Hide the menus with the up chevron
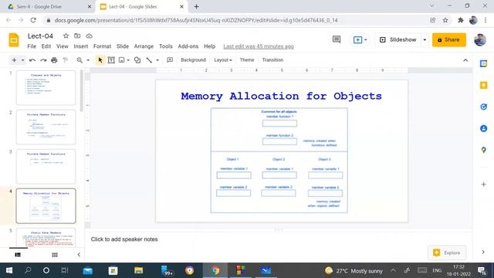 coord(465,60)
